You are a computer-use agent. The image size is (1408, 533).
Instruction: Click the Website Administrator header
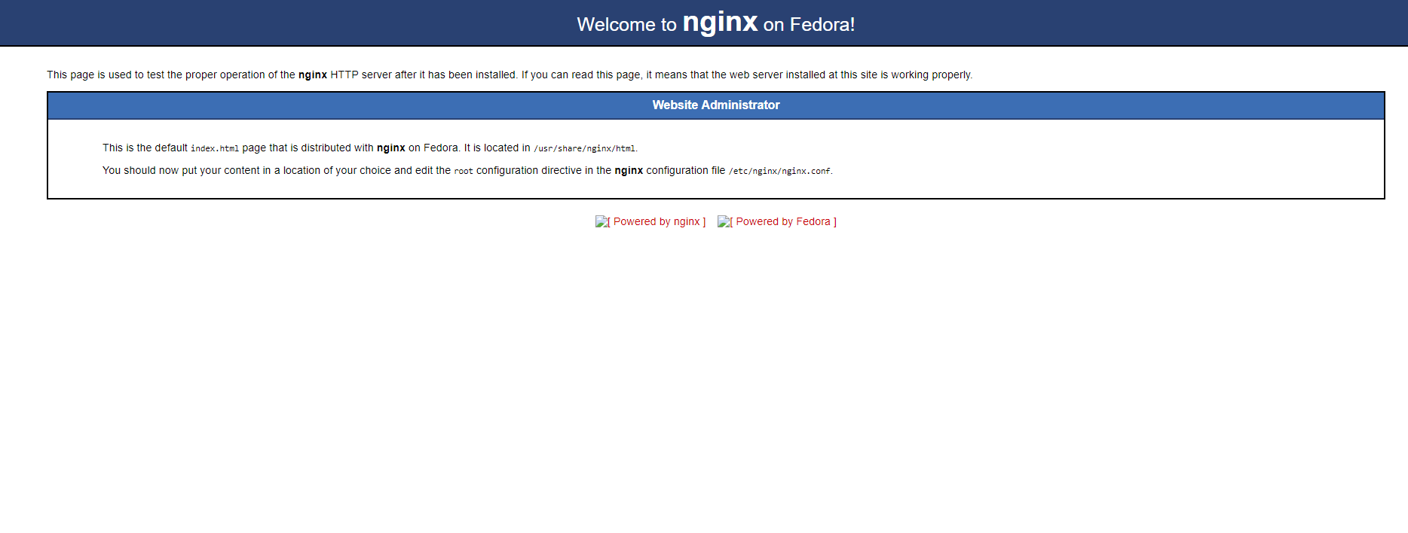click(716, 105)
